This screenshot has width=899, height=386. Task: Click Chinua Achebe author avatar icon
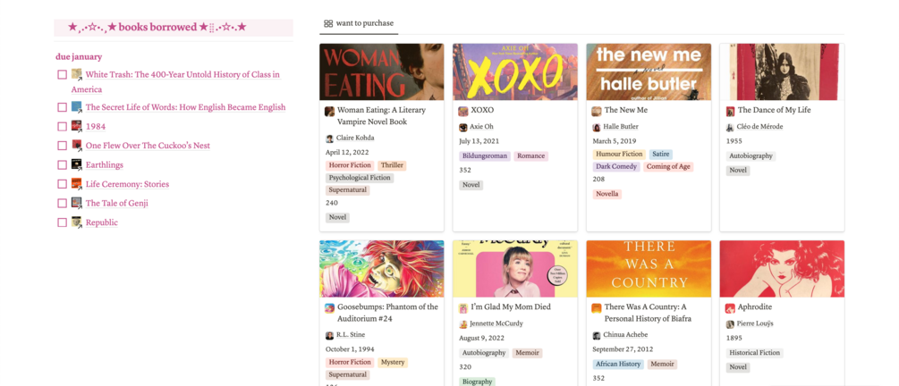(x=597, y=336)
